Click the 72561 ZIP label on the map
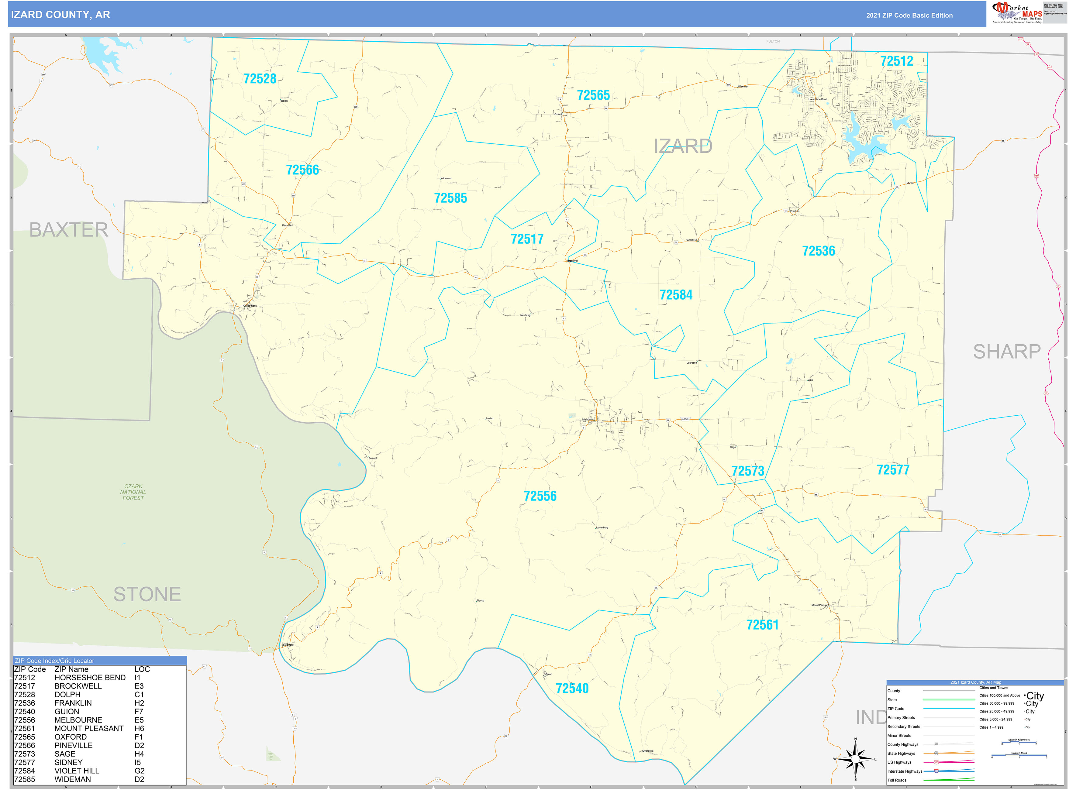 click(x=762, y=625)
